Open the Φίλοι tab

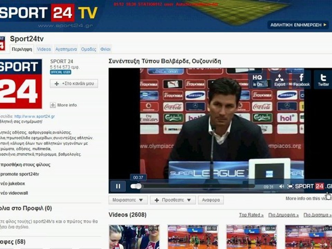point(105,49)
